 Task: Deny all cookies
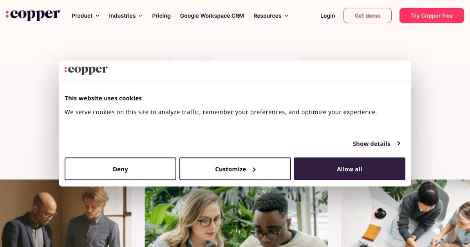(120, 169)
